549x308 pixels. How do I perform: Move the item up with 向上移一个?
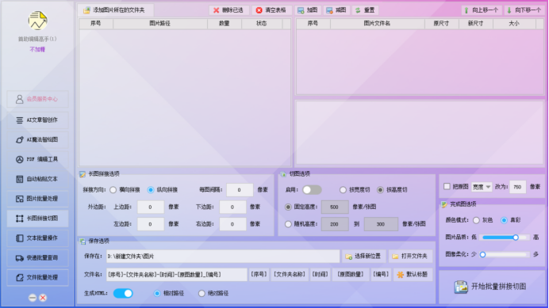coord(481,10)
